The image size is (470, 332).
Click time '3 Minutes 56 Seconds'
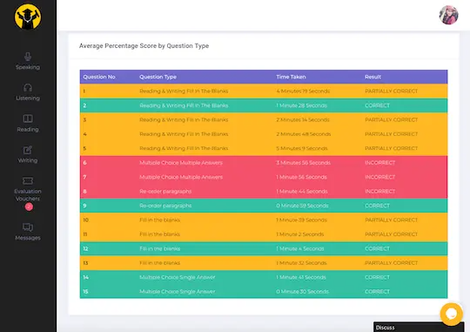[x=304, y=163]
